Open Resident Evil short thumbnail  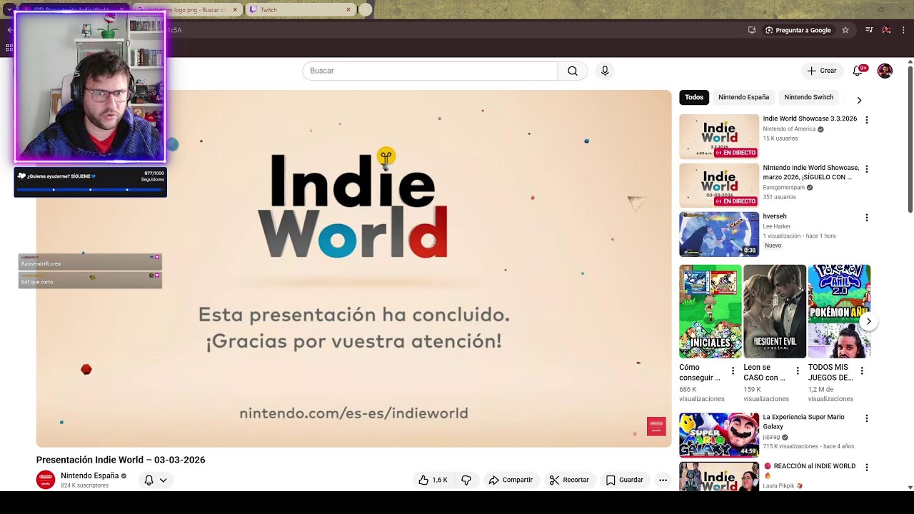pos(775,311)
